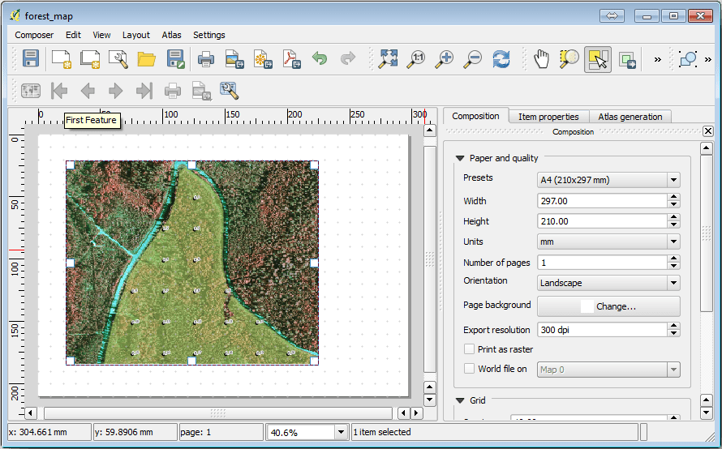This screenshot has height=449, width=722.
Task: Enable the Print as raster checkbox
Action: tap(469, 349)
